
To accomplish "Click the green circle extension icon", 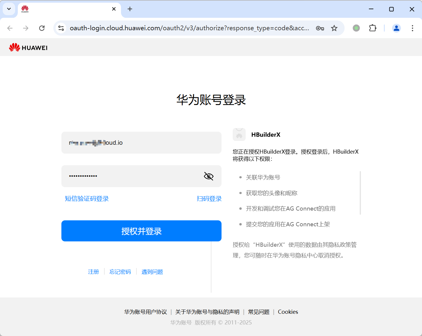I will (356, 28).
